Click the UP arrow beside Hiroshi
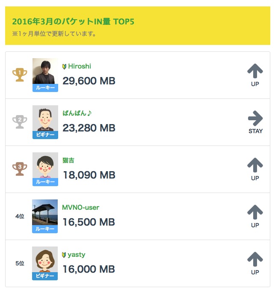 pyautogui.click(x=255, y=71)
